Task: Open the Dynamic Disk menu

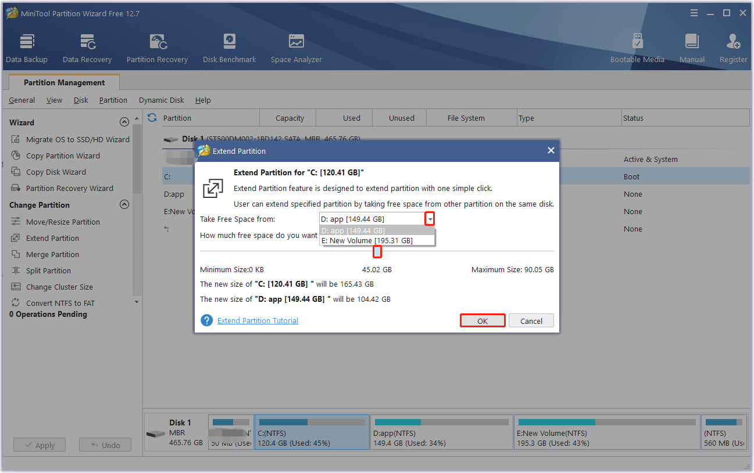Action: point(161,100)
